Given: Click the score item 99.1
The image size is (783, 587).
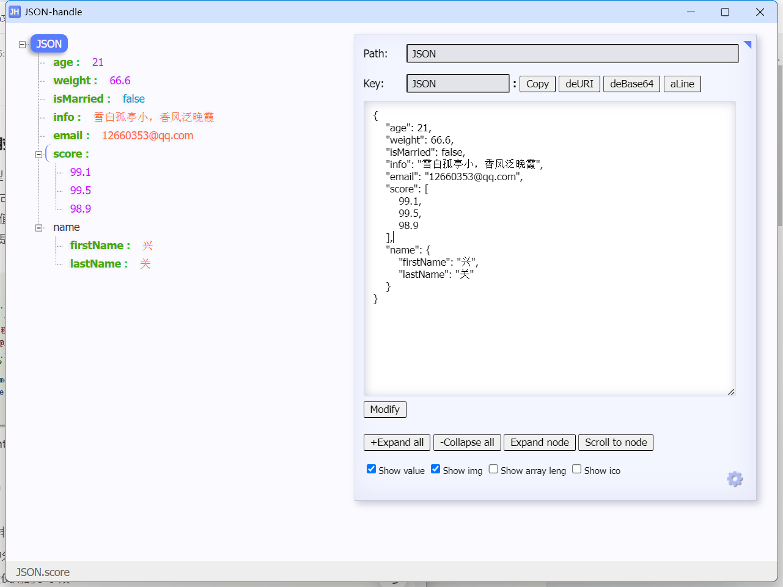Looking at the screenshot, I should (80, 172).
